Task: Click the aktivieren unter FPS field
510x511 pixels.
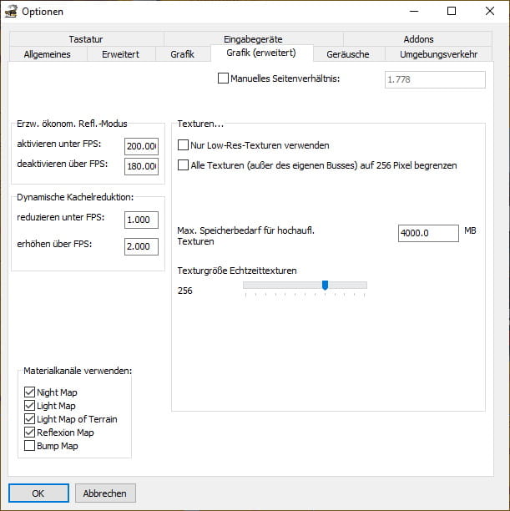Action: pos(141,146)
